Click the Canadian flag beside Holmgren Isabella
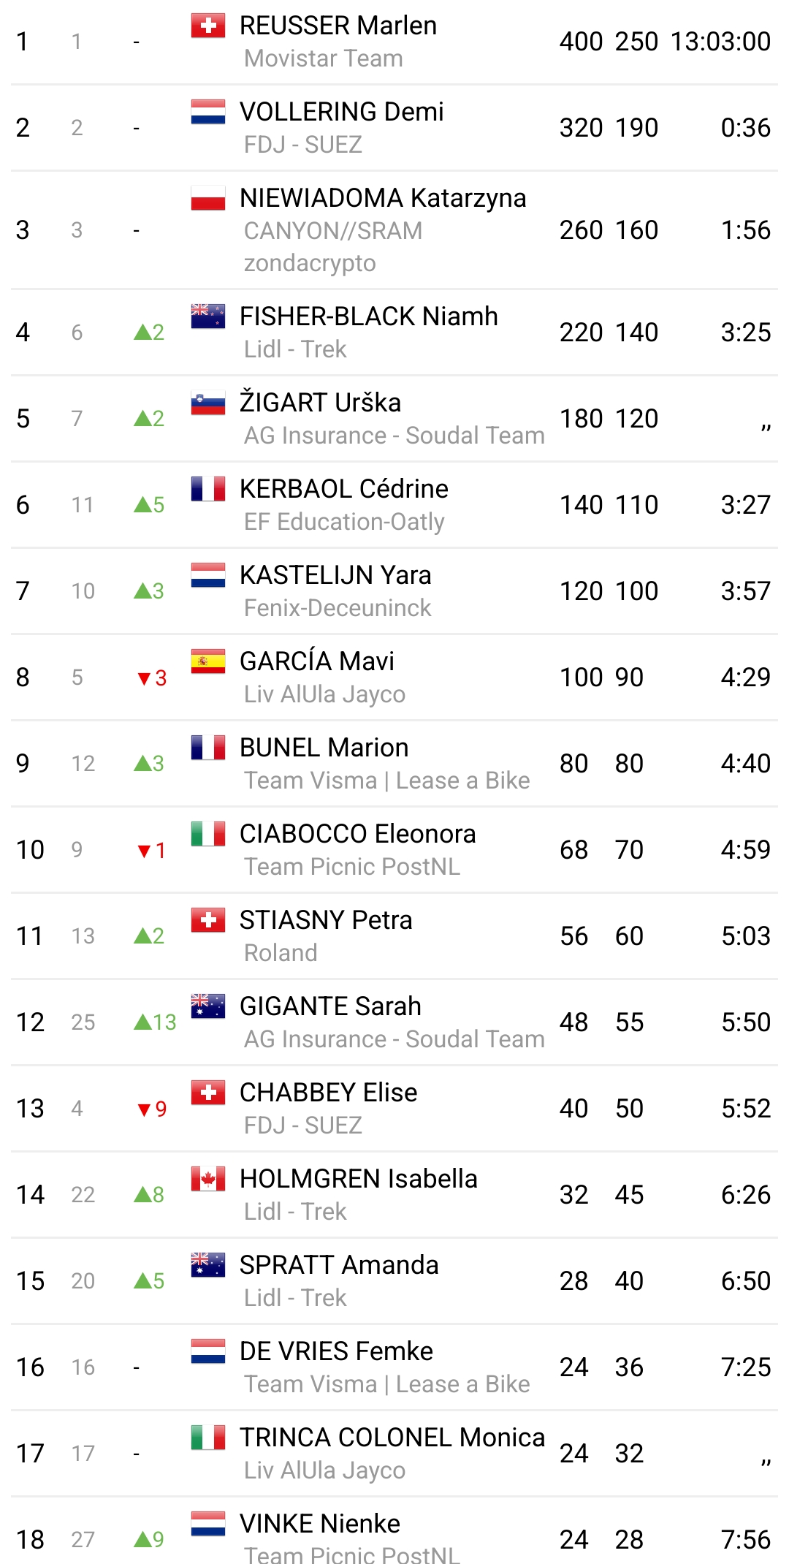 (x=208, y=1179)
